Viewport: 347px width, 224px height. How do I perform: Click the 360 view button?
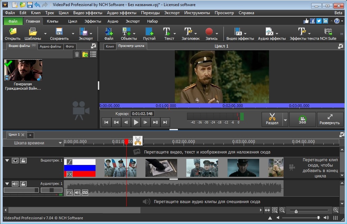pos(302,119)
